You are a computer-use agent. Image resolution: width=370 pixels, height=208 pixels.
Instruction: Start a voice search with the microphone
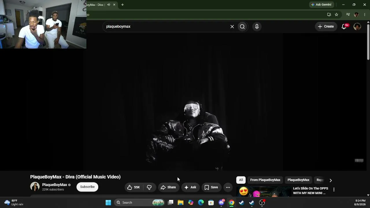tap(257, 27)
